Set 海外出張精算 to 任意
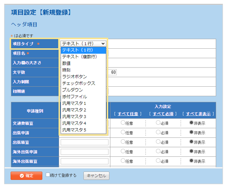 pos(123,161)
